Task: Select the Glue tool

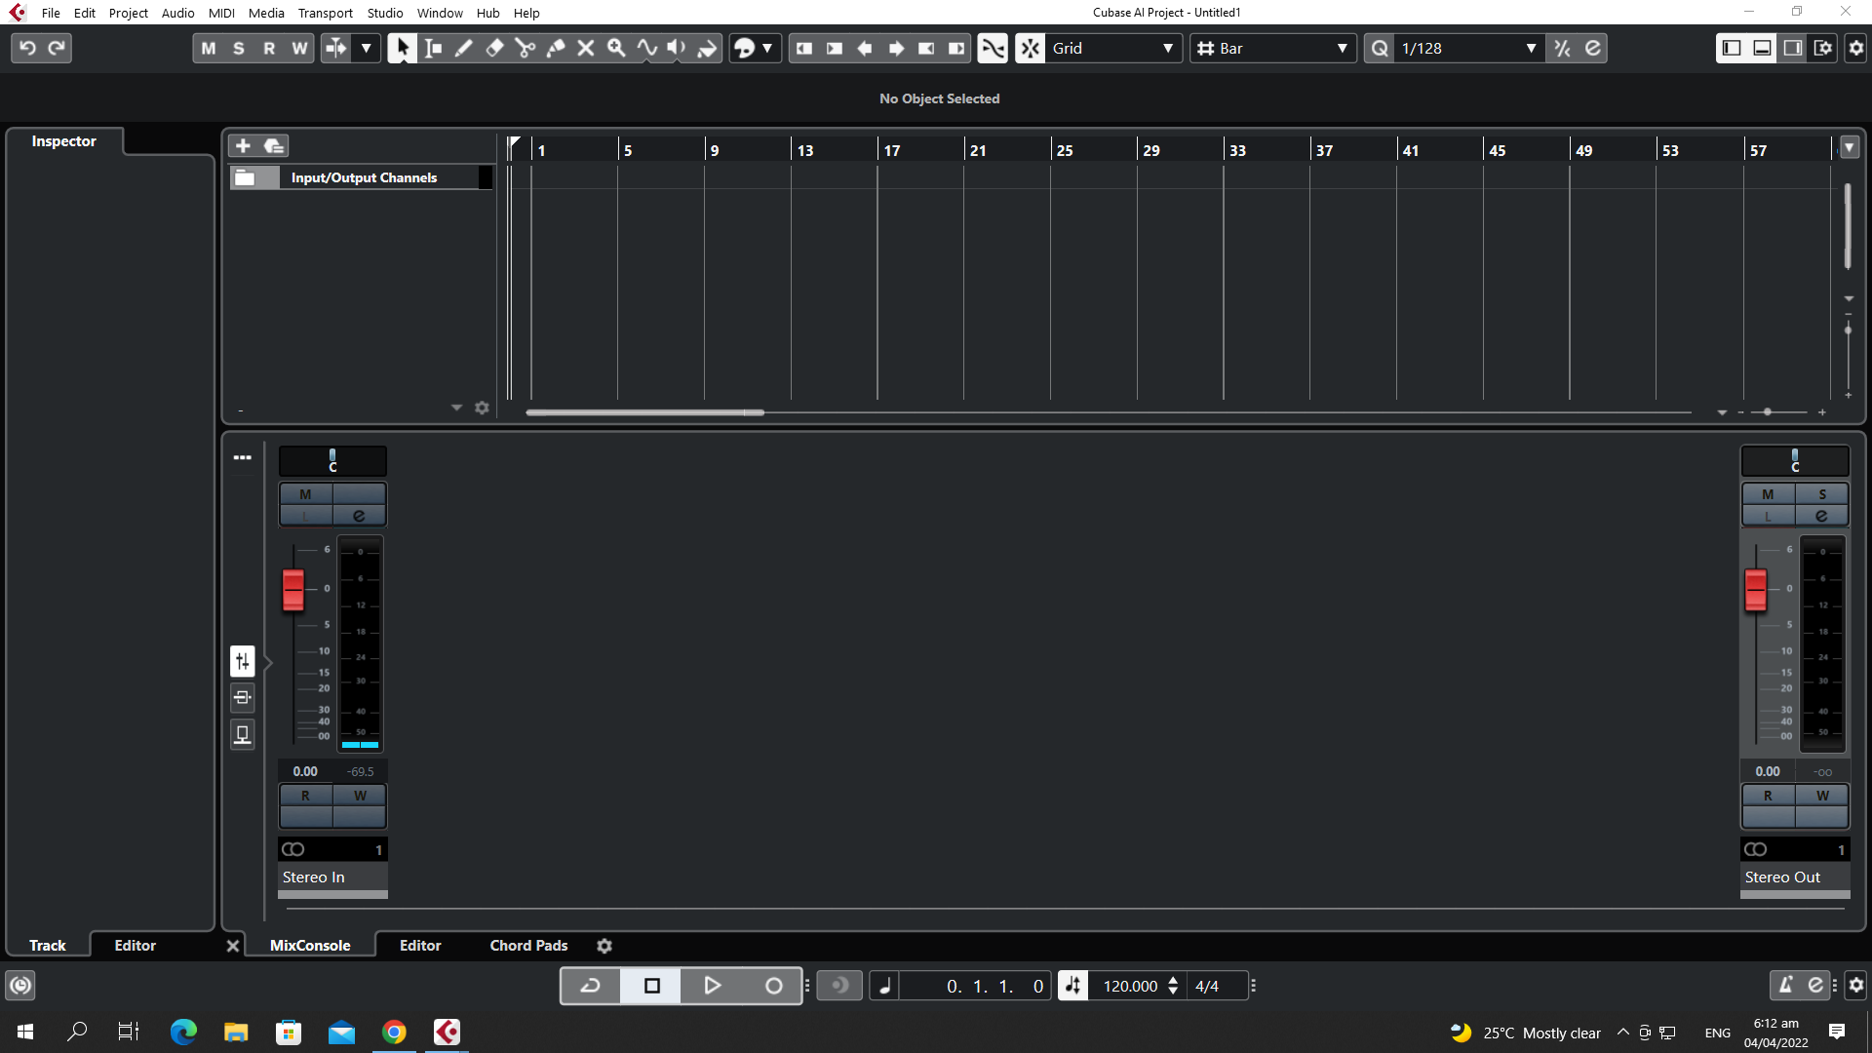Action: coord(556,48)
